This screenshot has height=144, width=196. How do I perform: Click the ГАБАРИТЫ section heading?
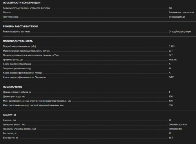(x=9, y=115)
